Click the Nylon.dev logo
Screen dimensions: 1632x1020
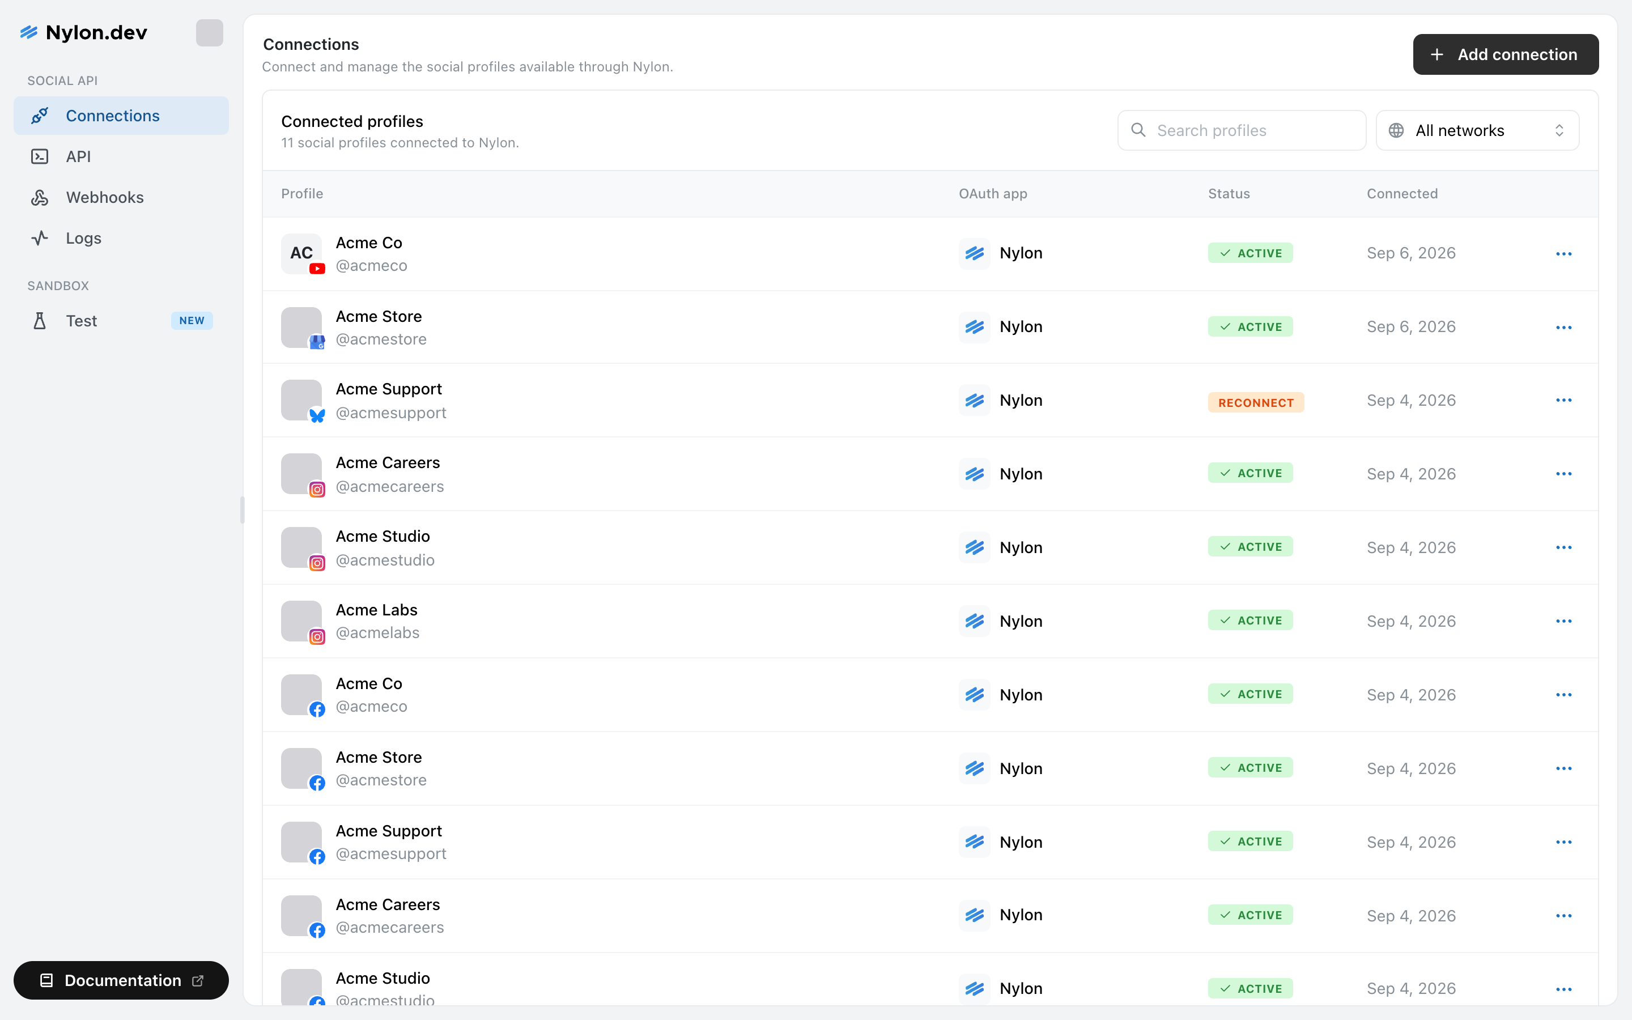(84, 32)
